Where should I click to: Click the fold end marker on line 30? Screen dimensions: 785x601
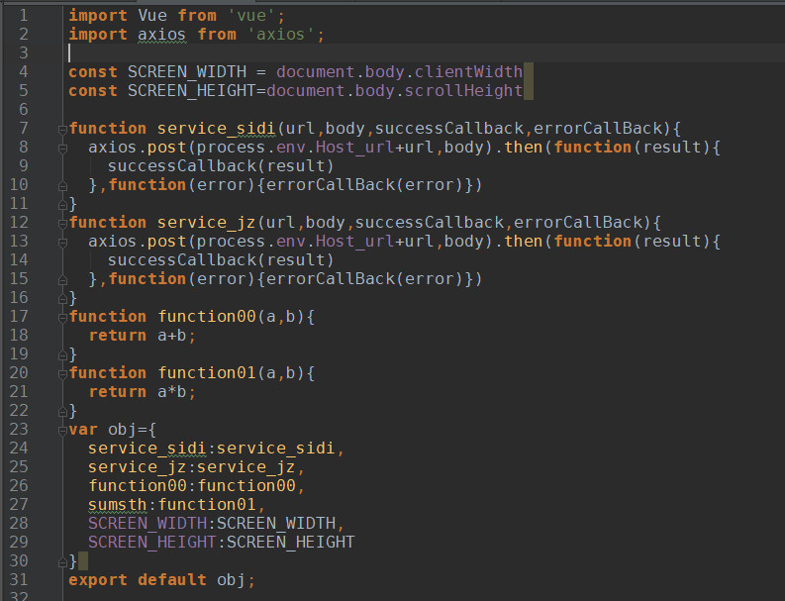click(x=62, y=562)
